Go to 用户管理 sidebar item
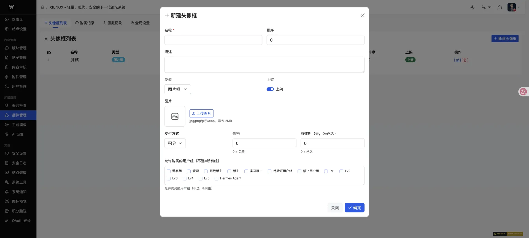This screenshot has height=238, width=529. pyautogui.click(x=18, y=87)
